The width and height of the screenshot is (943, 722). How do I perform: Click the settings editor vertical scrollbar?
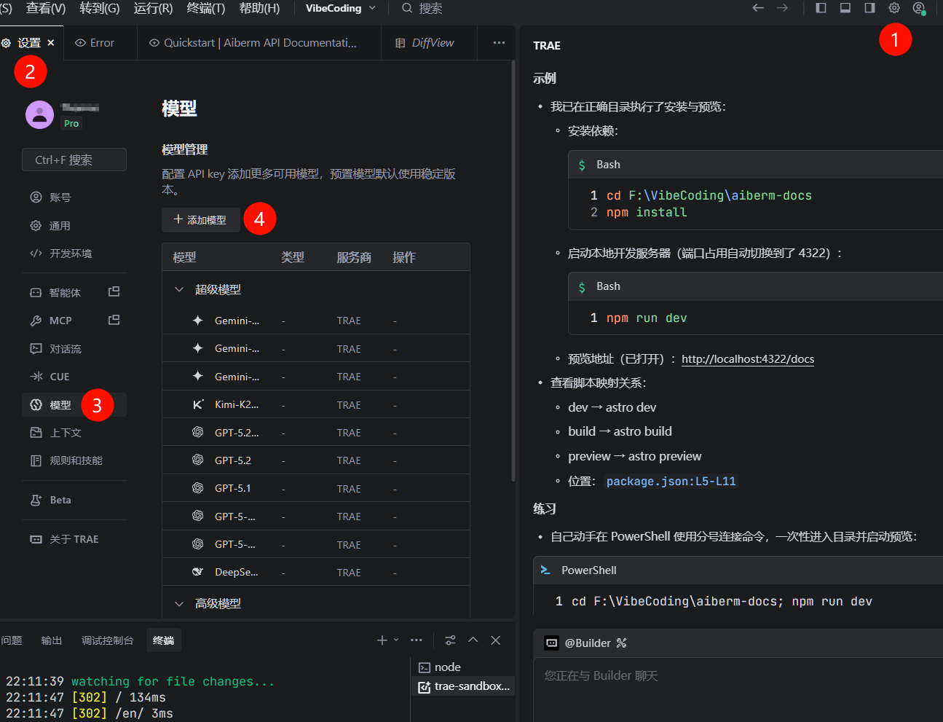(513, 270)
